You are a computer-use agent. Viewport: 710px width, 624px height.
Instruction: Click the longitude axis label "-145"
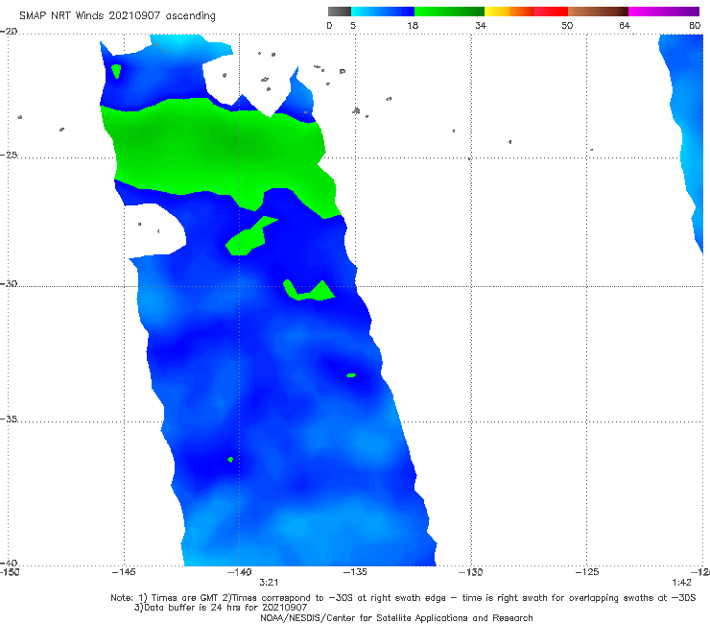click(x=124, y=572)
